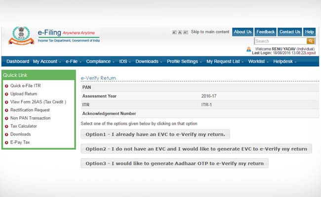321x197 pixels.
Task: Reset font size with middle A icon
Action: coord(180,32)
